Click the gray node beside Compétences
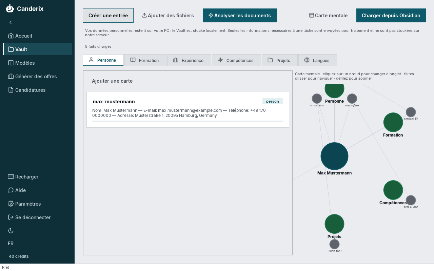The image size is (434, 271). point(411,200)
